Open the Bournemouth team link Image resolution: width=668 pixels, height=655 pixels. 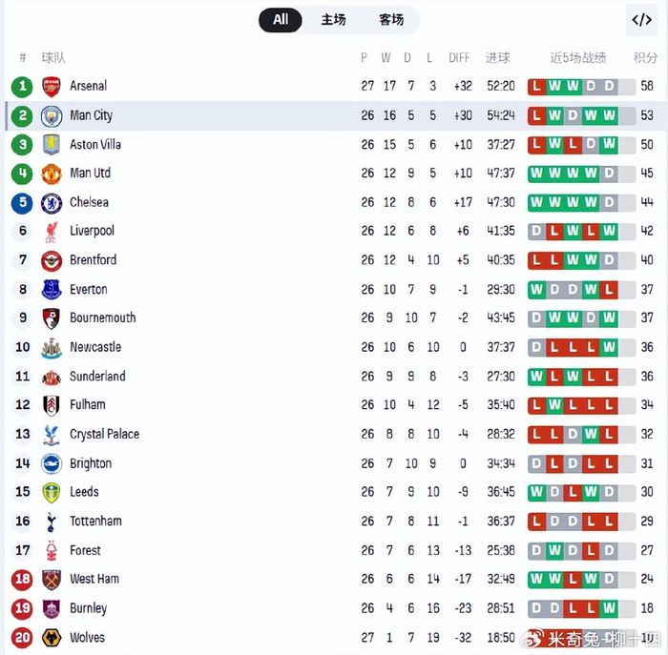click(102, 318)
